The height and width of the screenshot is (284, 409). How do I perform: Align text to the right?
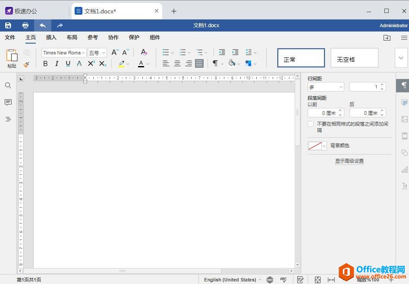tap(189, 63)
